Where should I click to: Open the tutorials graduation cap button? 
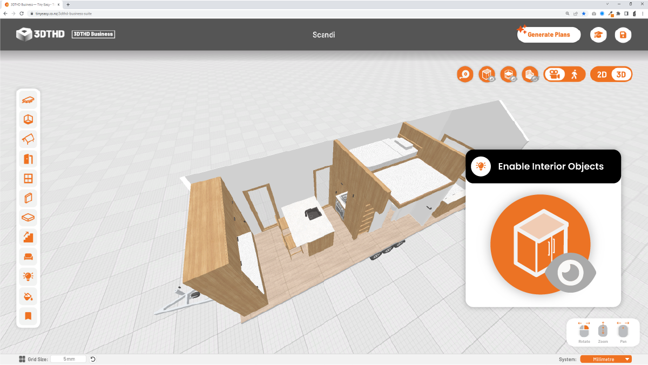[598, 35]
